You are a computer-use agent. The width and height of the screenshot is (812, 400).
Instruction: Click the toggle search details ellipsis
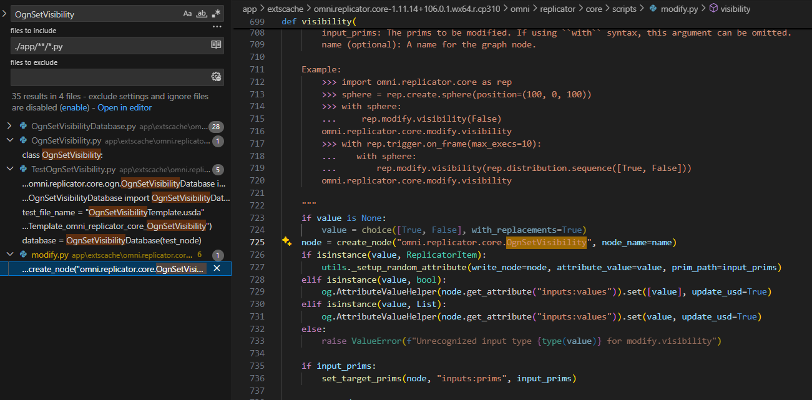point(217,27)
